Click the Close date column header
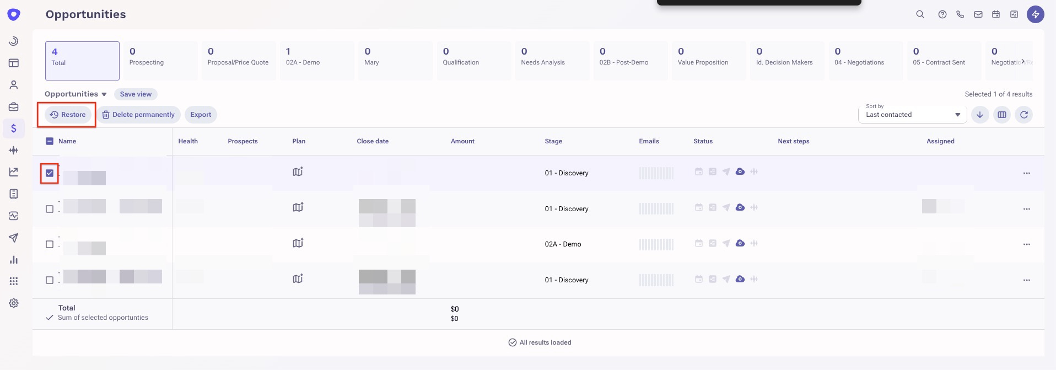Viewport: 1056px width, 370px height. pyautogui.click(x=373, y=141)
